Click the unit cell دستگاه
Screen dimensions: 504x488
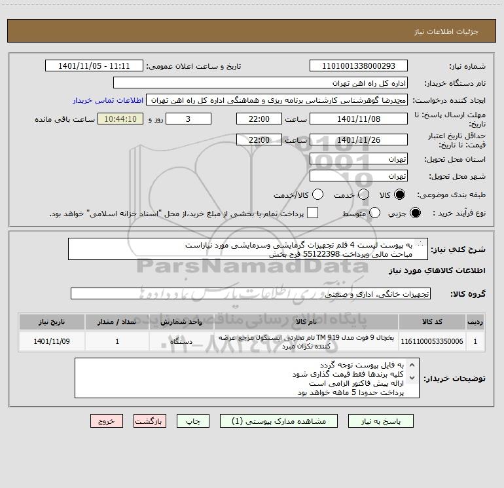[181, 341]
